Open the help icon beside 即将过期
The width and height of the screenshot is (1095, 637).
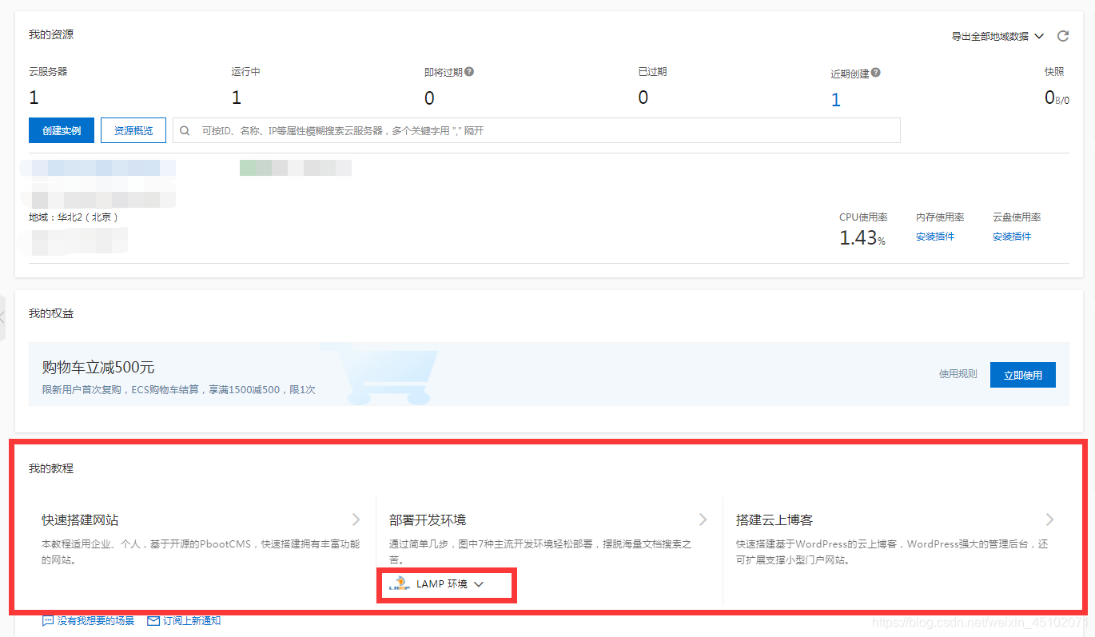pos(469,71)
